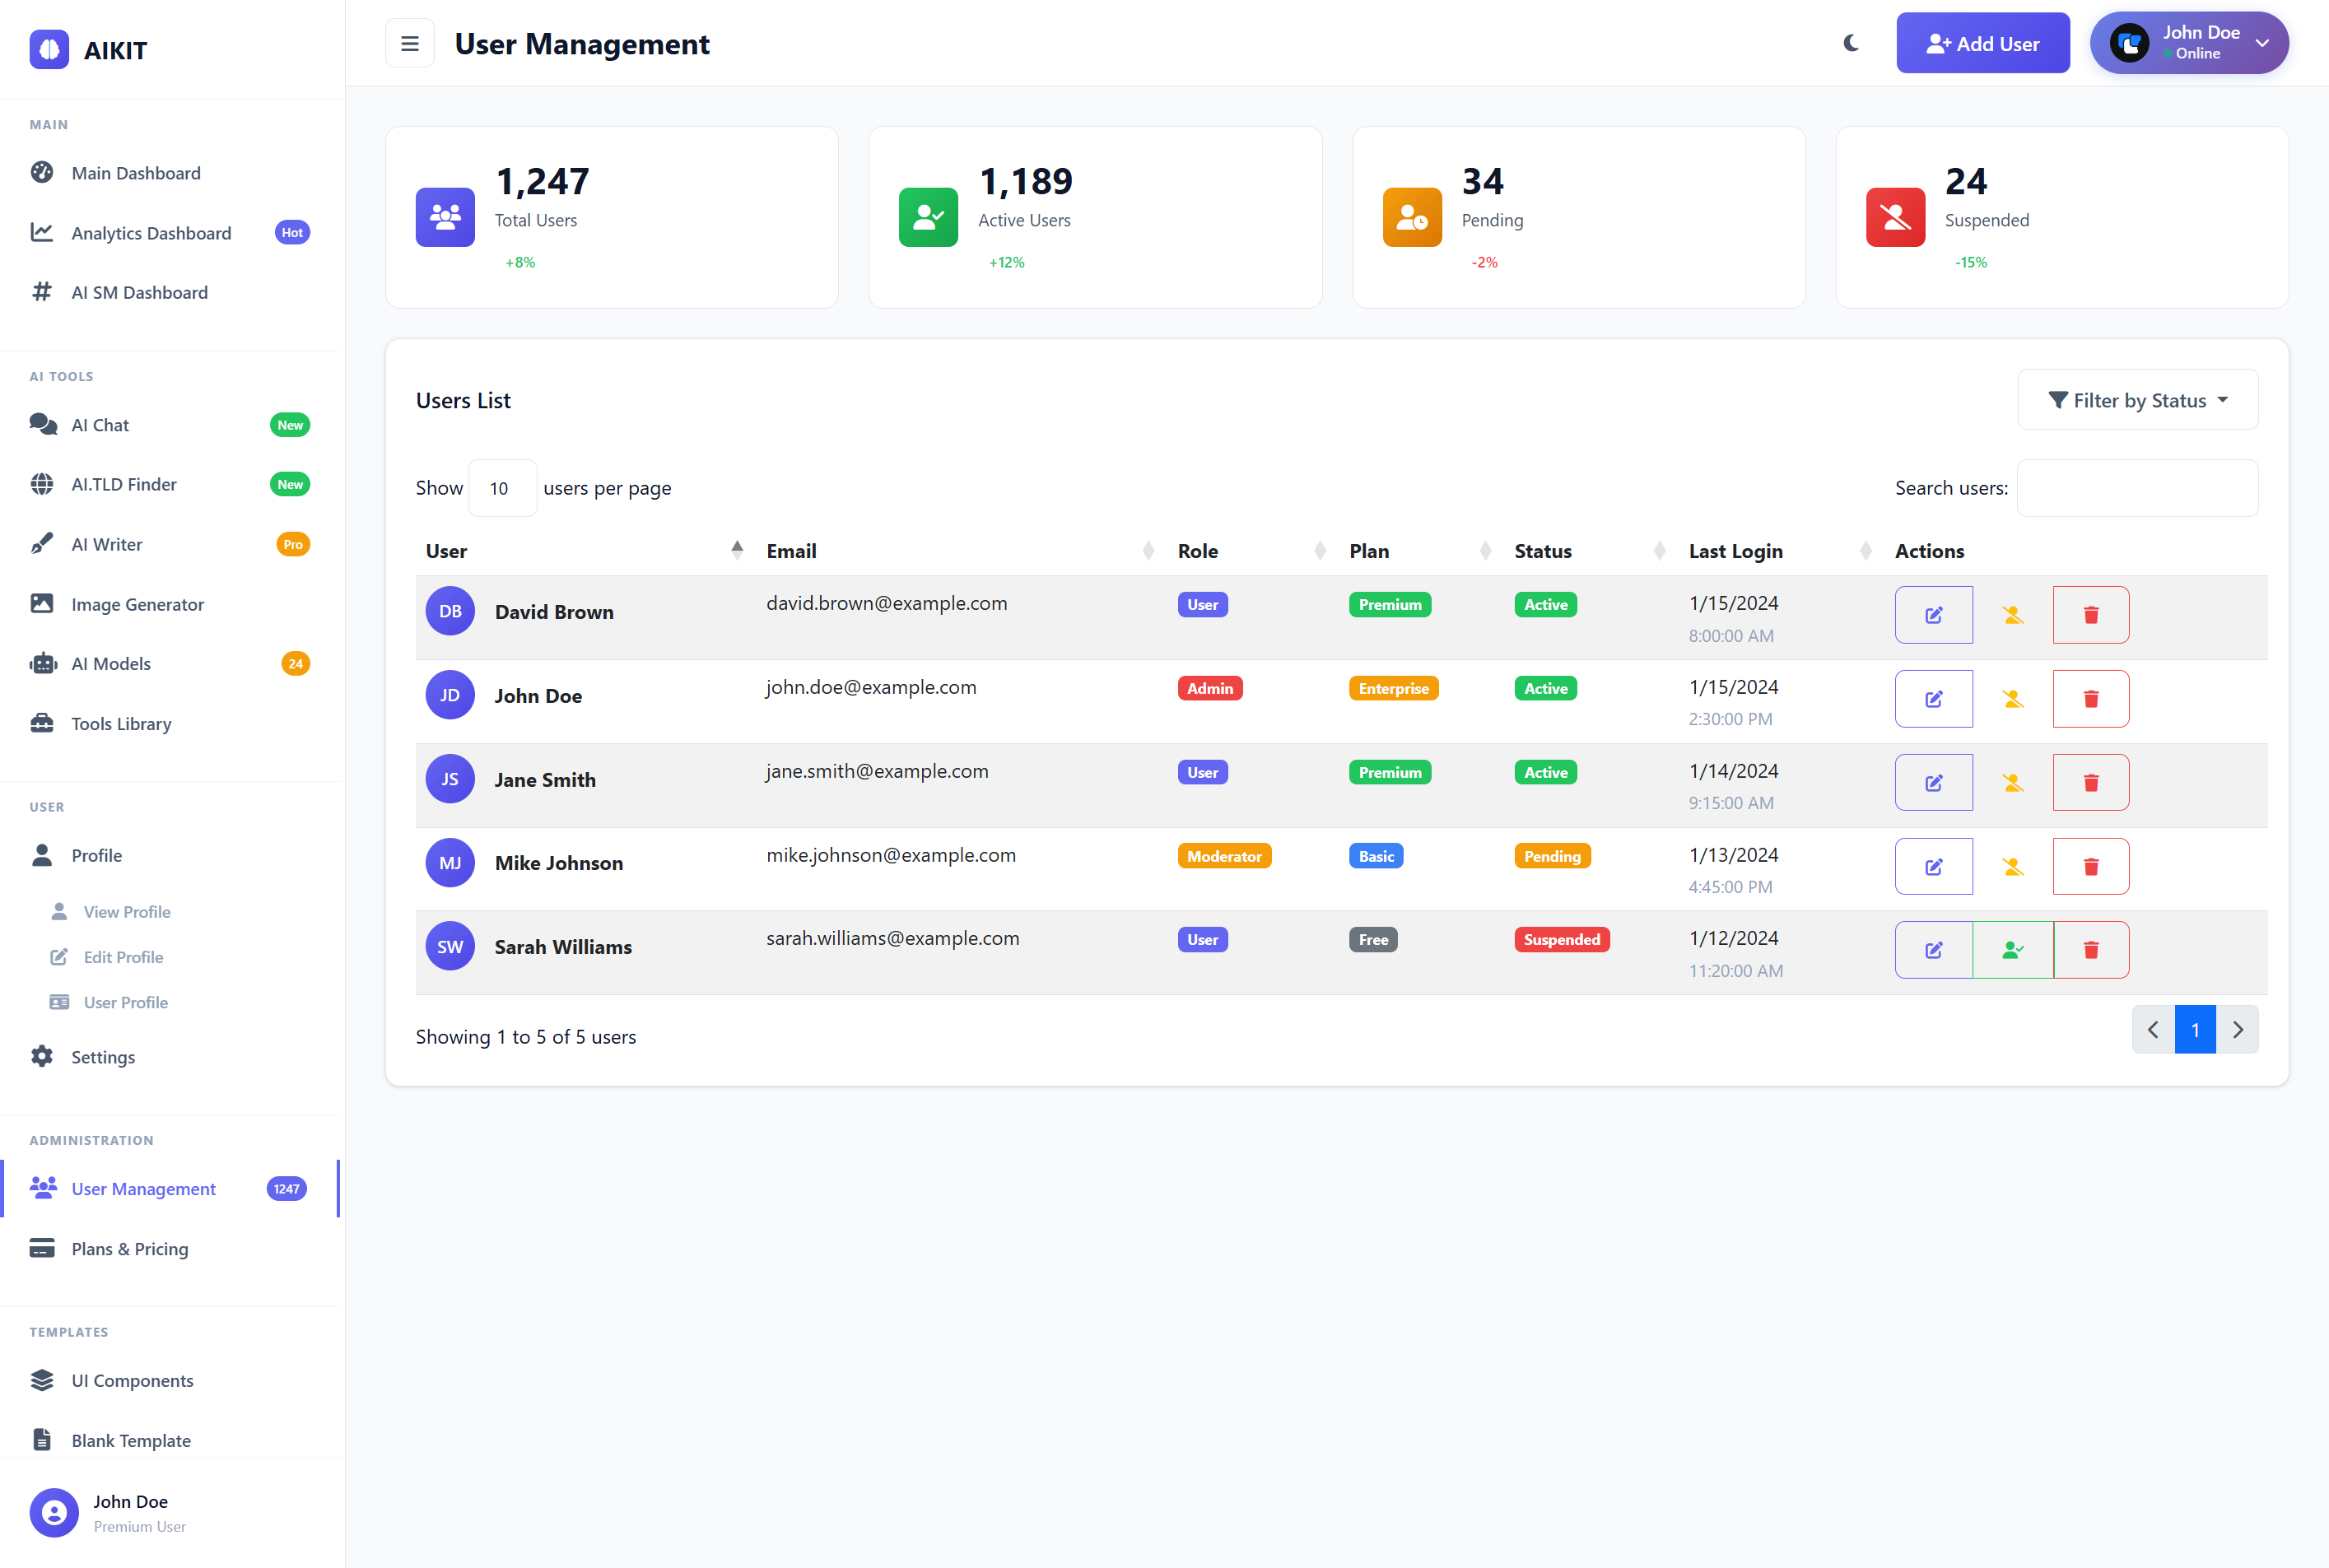Go to the next page with the pagination arrow
Viewport: 2329px width, 1568px height.
click(2237, 1030)
